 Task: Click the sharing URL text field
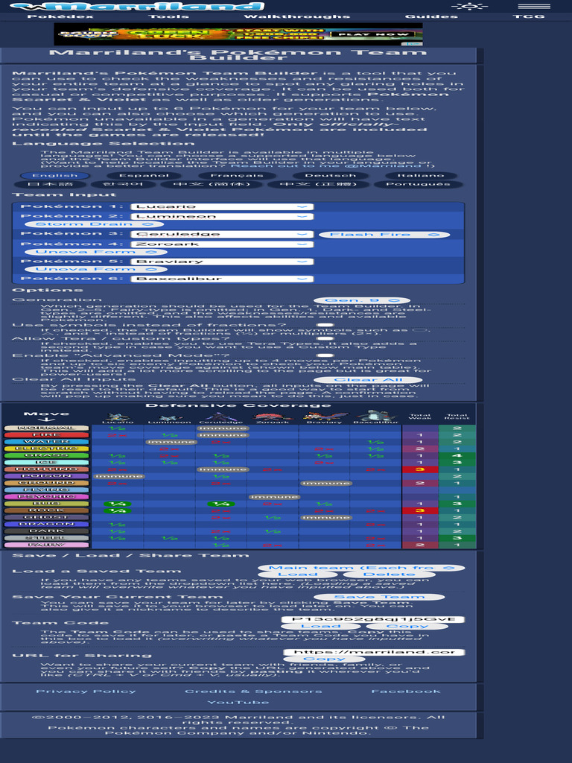374,652
